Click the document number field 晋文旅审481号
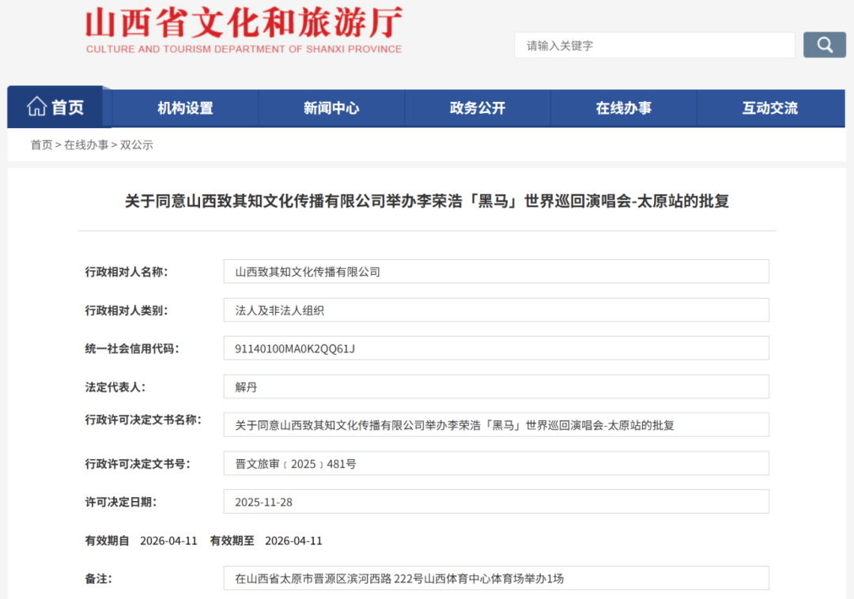This screenshot has width=854, height=599. (x=496, y=464)
